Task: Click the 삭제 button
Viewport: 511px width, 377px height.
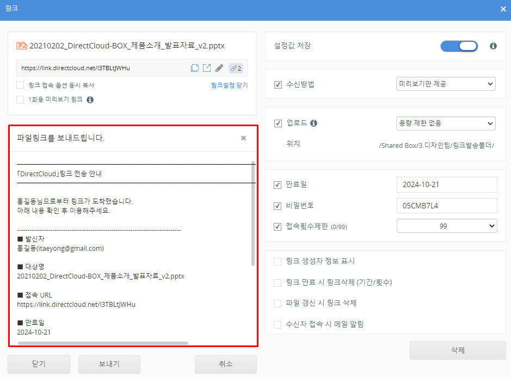Action: pyautogui.click(x=458, y=350)
